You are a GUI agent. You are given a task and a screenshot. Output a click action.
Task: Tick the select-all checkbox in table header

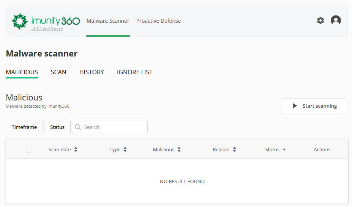click(29, 150)
